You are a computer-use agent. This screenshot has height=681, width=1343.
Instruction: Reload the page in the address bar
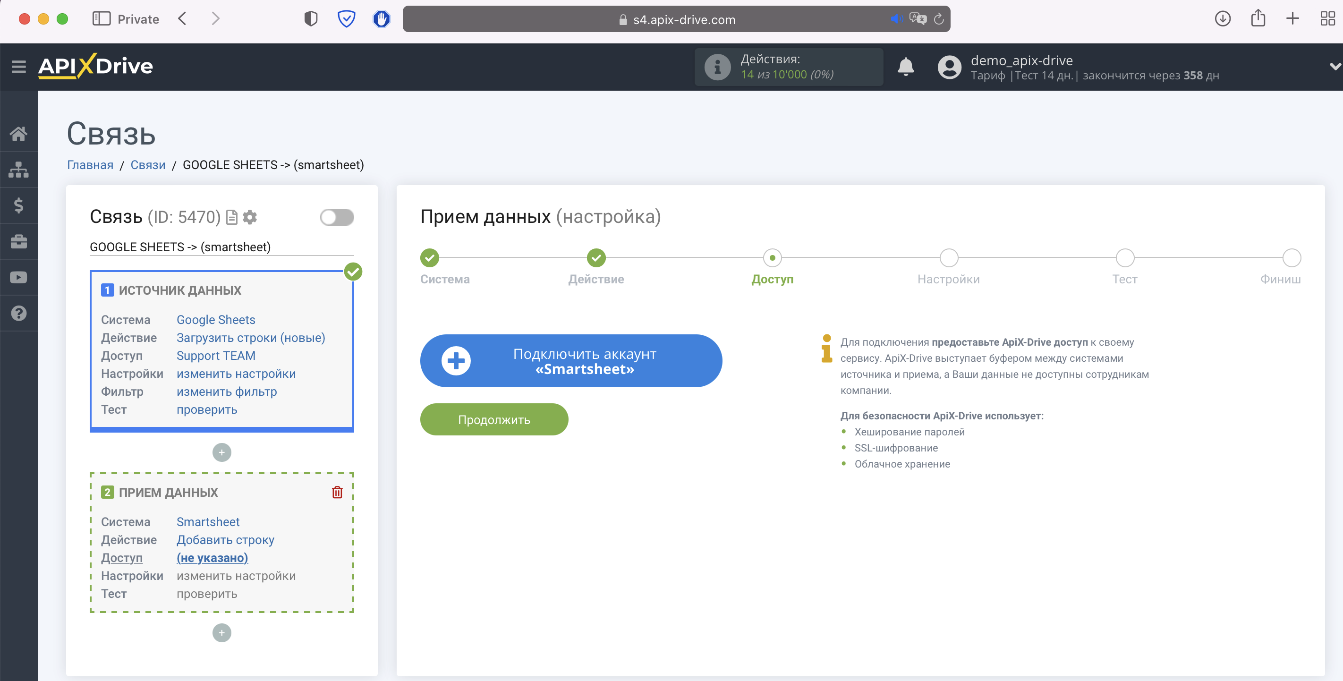tap(938, 19)
